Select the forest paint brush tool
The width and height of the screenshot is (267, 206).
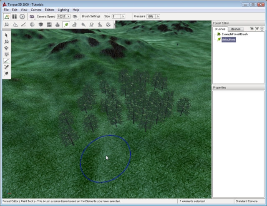click(7, 61)
